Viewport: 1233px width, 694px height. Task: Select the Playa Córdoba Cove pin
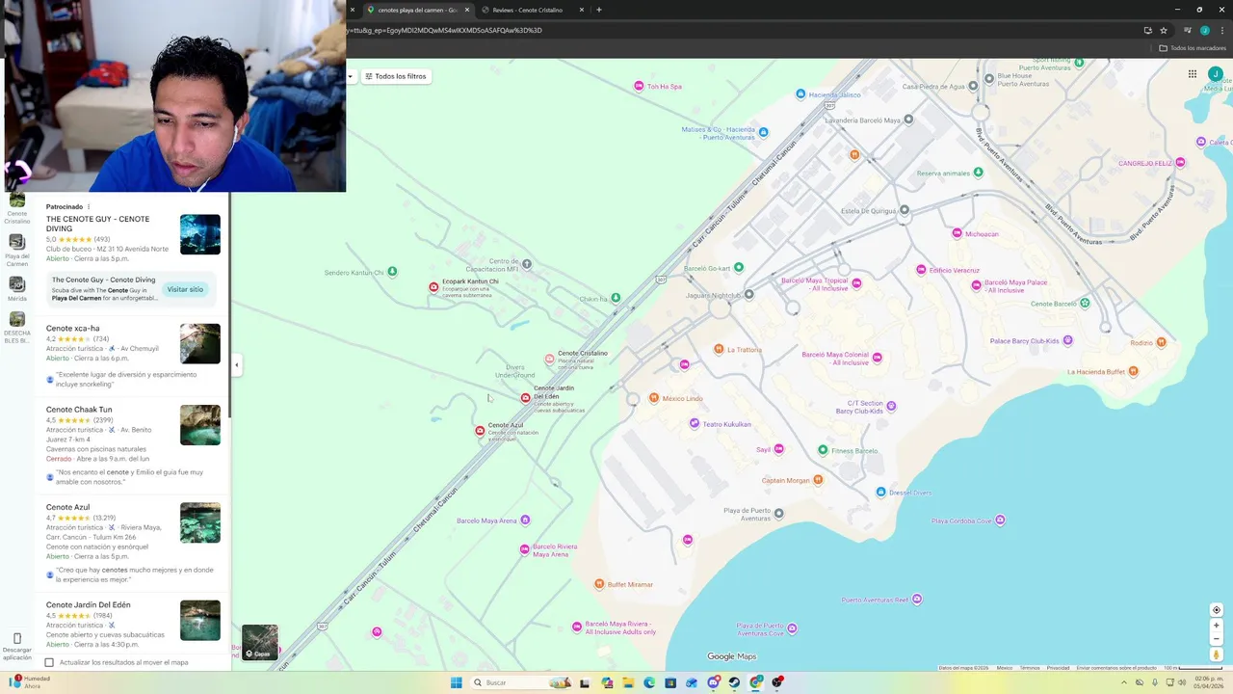1000,520
